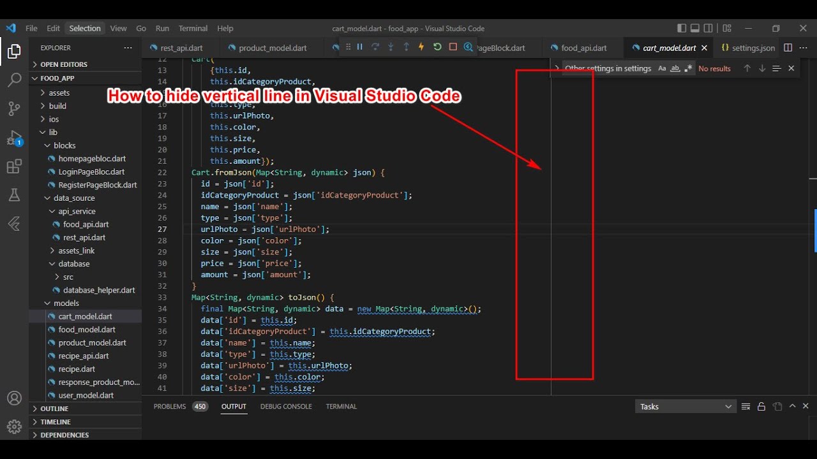Screen dimensions: 817x459
Task: Grab the debug toolbar drag handle
Action: click(348, 47)
